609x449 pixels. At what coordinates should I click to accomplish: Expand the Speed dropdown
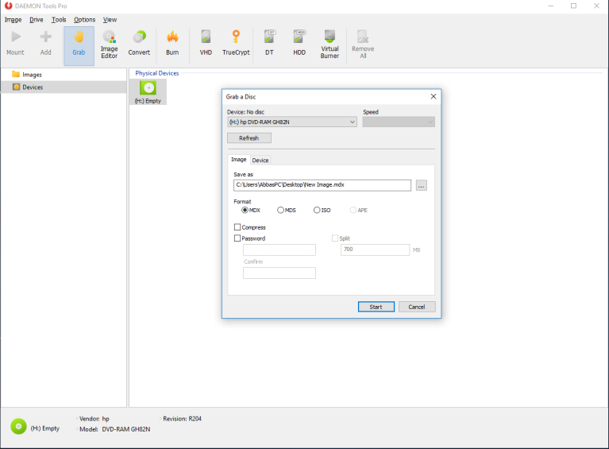pos(399,122)
